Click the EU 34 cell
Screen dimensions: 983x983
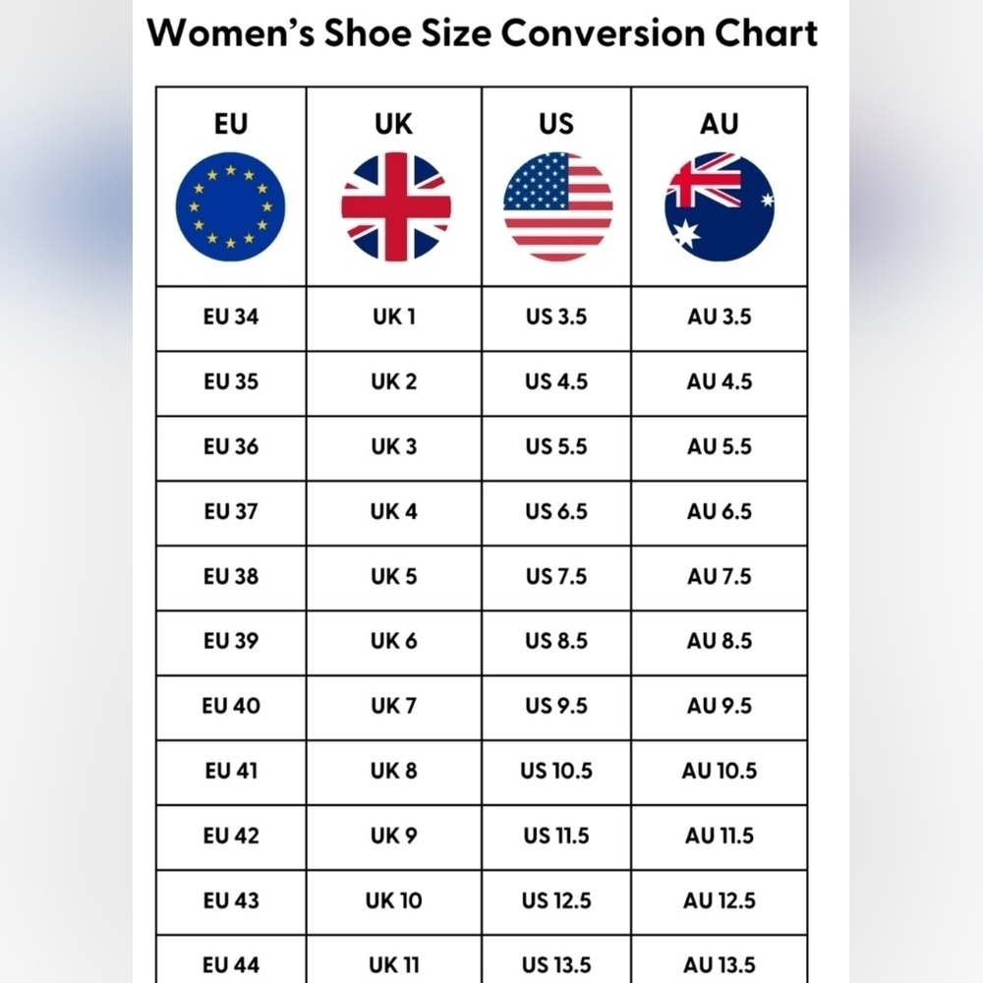click(231, 317)
